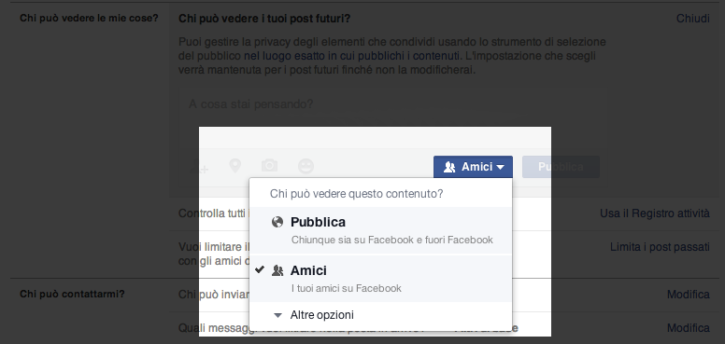The height and width of the screenshot is (344, 725).
Task: Click 'Chi può vedere questo contenuto?' header text
Action: pyautogui.click(x=357, y=194)
